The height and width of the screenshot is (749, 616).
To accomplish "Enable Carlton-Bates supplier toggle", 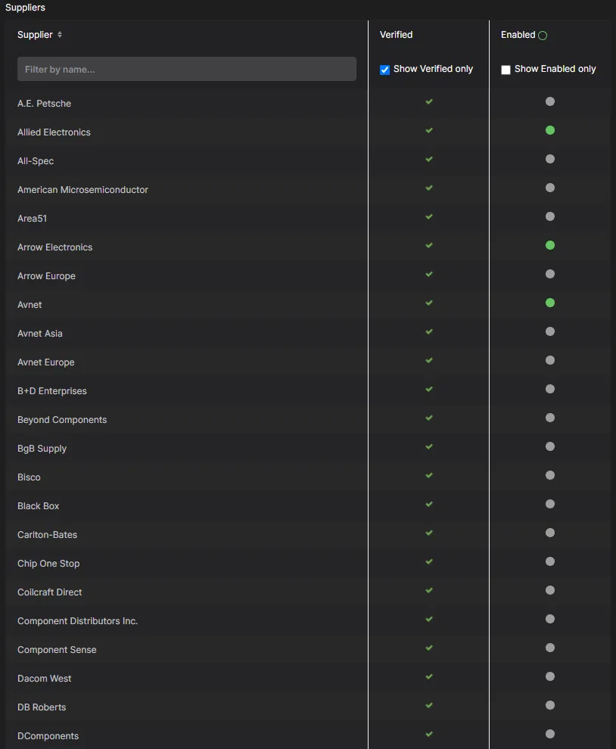I will coord(550,533).
